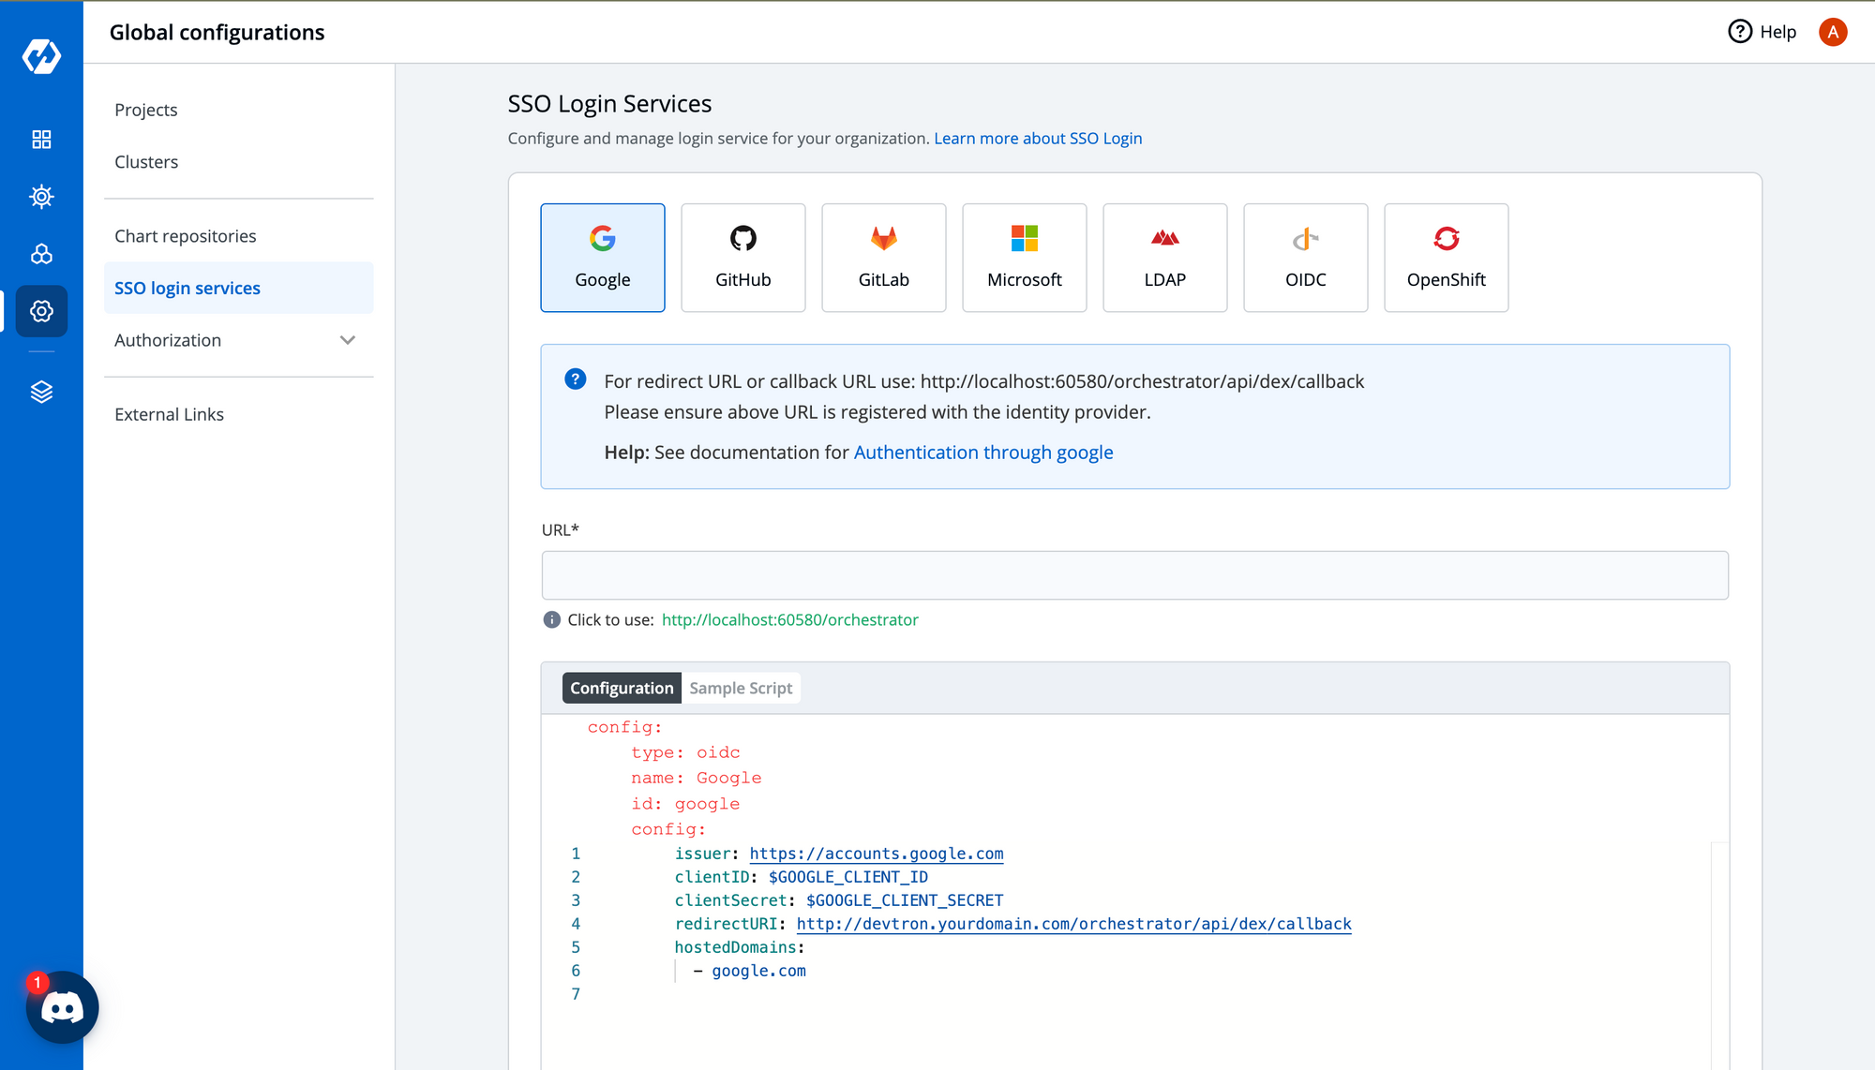Open External Links section

(x=239, y=414)
